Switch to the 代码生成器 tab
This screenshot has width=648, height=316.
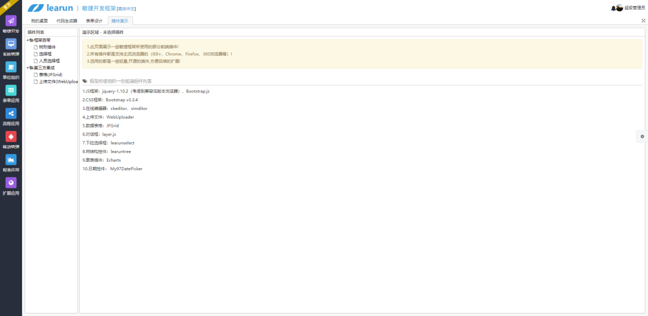point(66,21)
